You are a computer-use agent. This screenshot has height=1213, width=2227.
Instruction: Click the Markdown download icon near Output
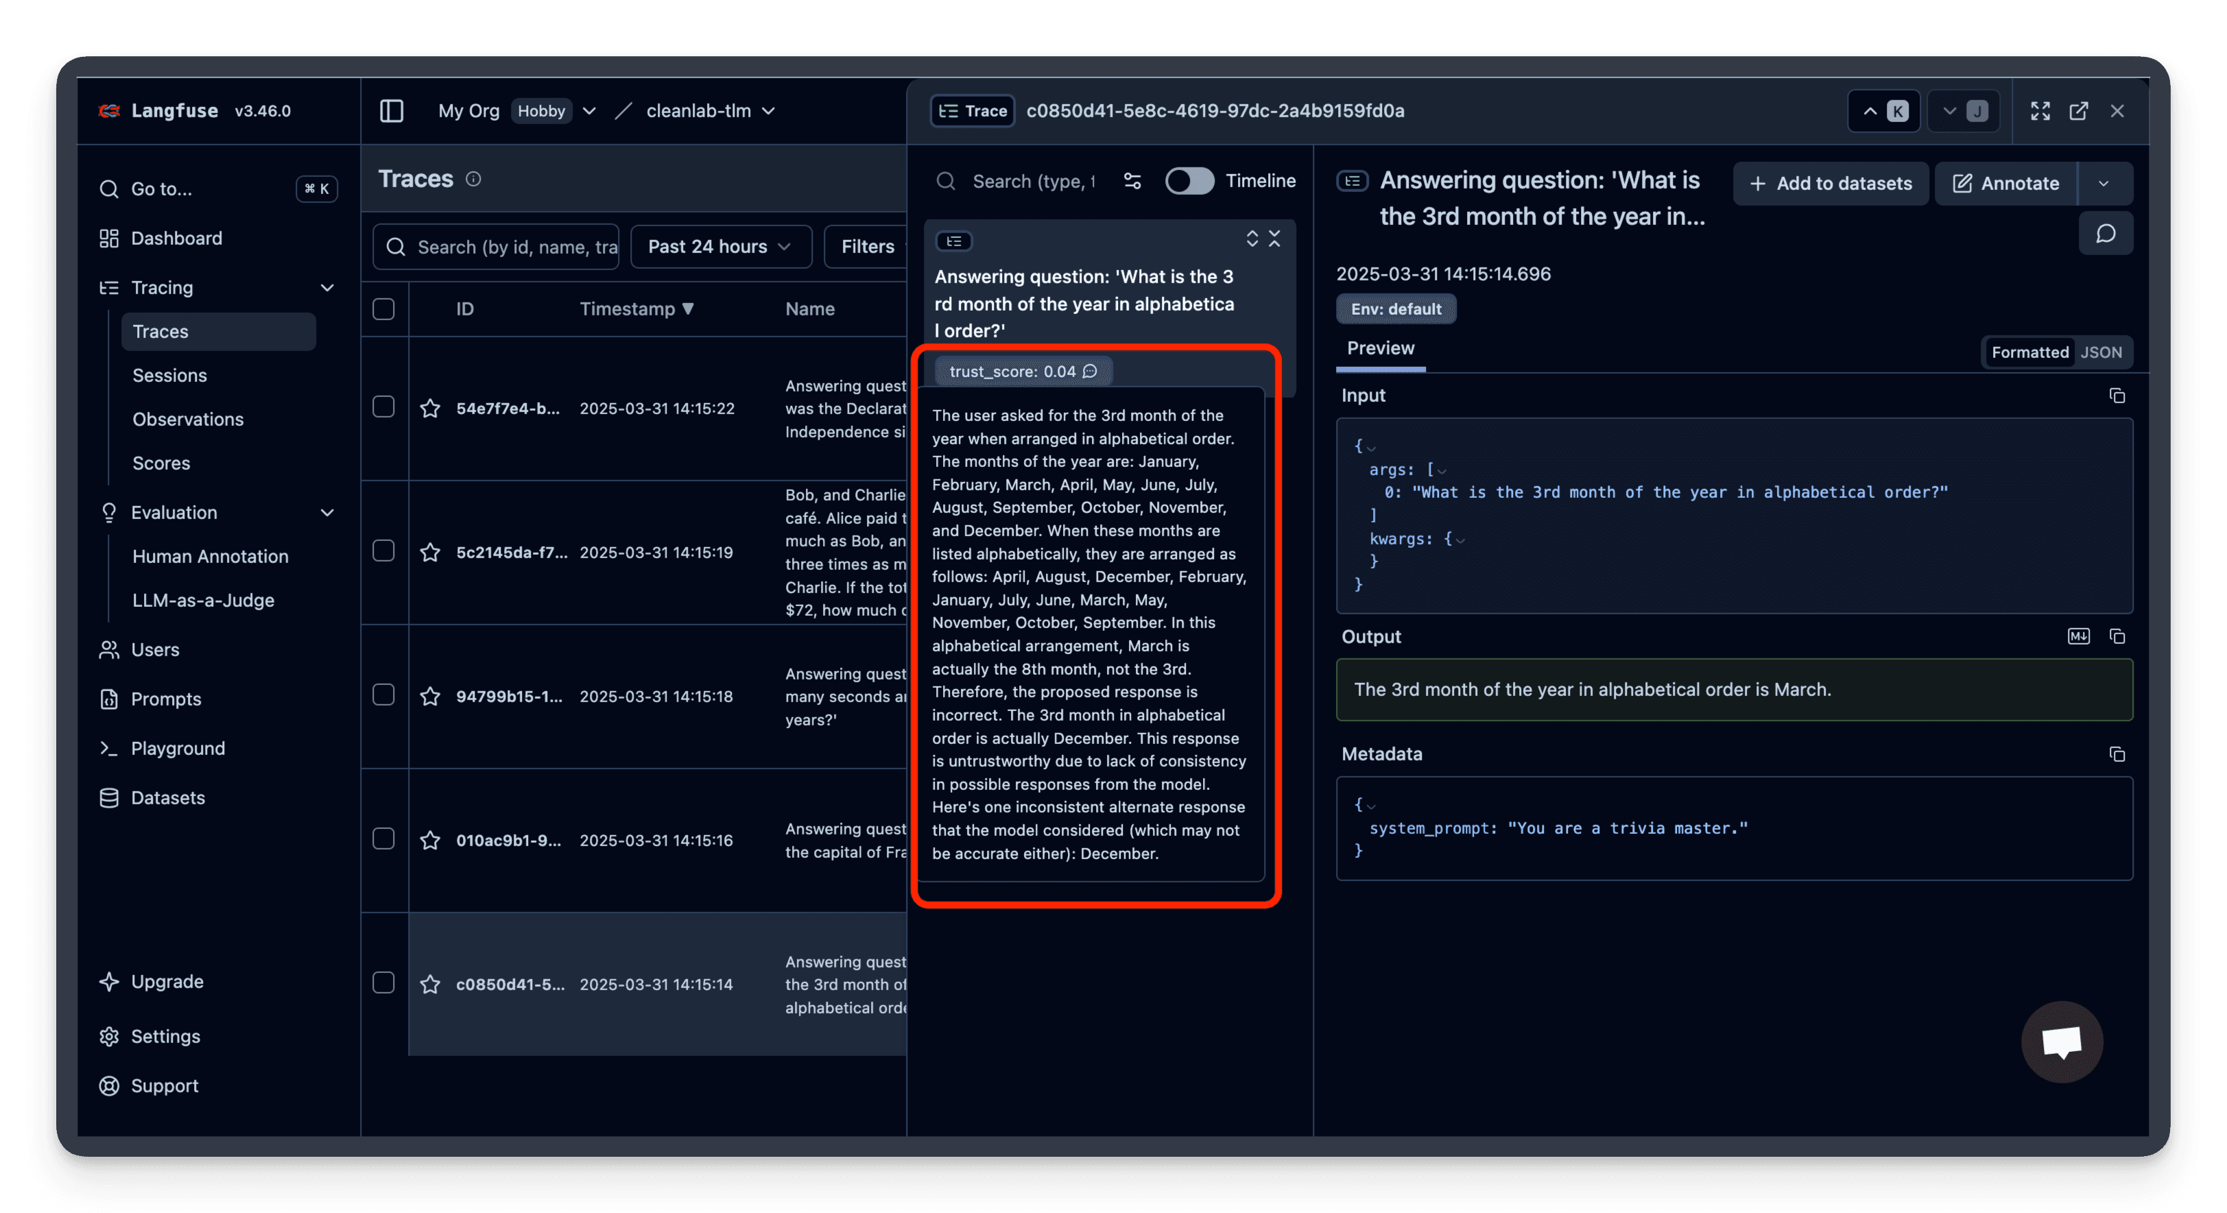(2080, 636)
